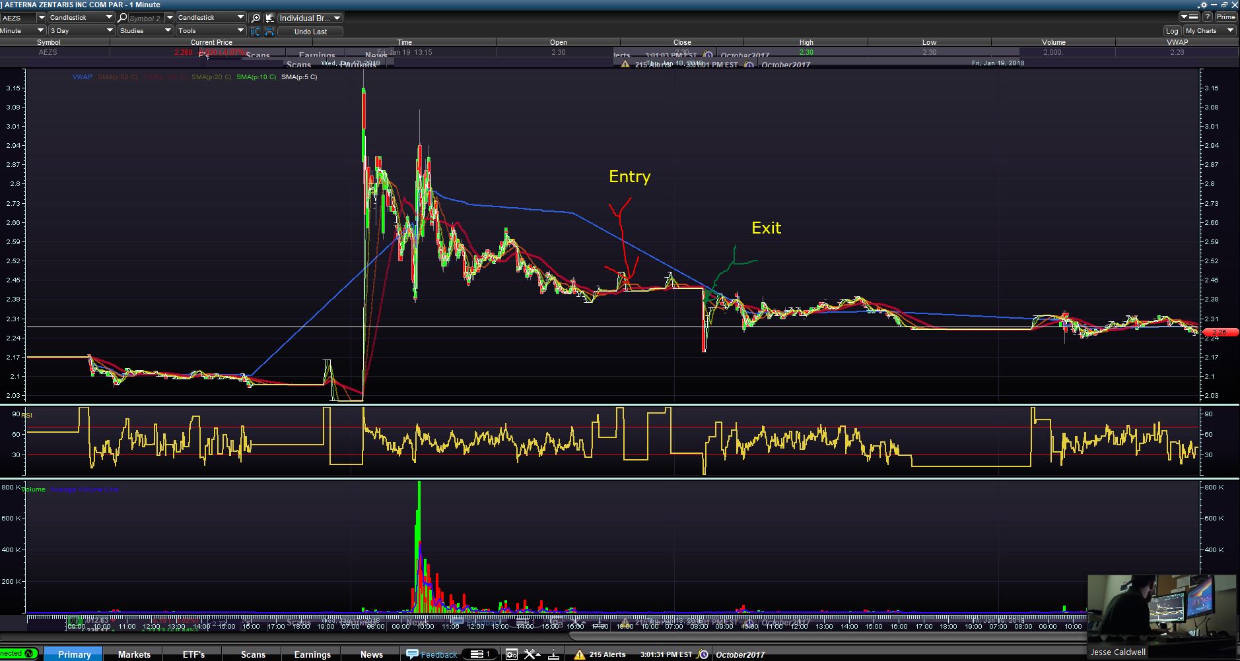Expand the Individual Br... dropdown
Image resolution: width=1240 pixels, height=661 pixels.
coord(310,18)
